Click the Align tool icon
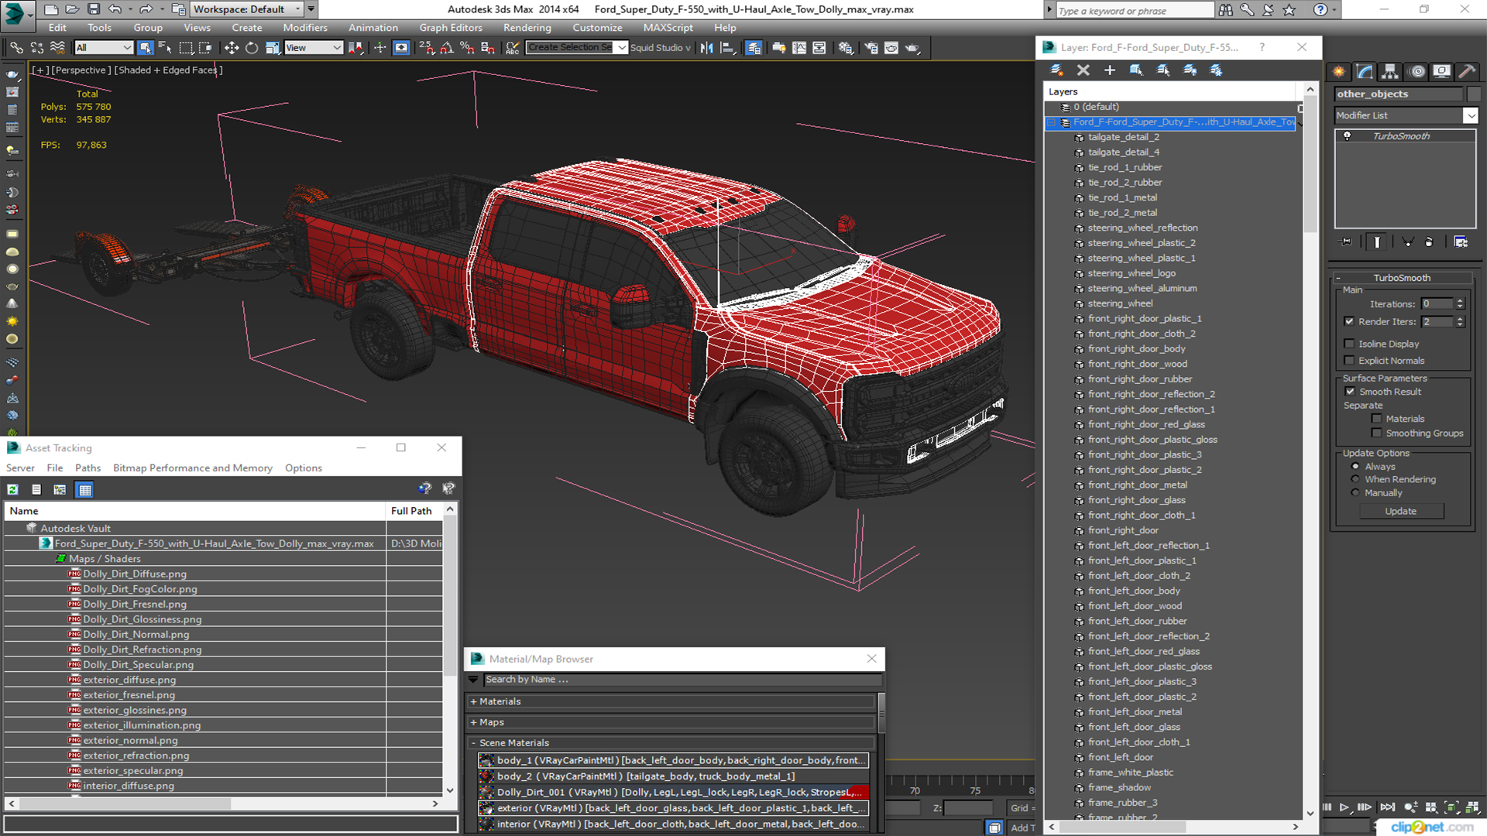1487x836 pixels. [727, 48]
